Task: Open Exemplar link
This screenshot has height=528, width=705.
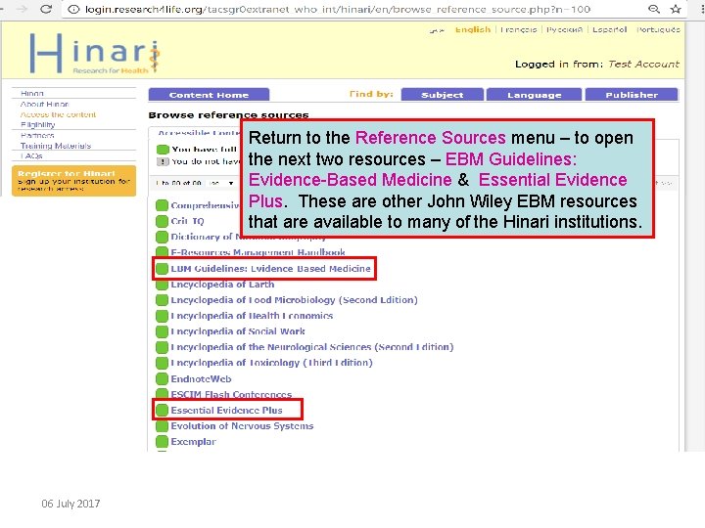Action: tap(193, 441)
